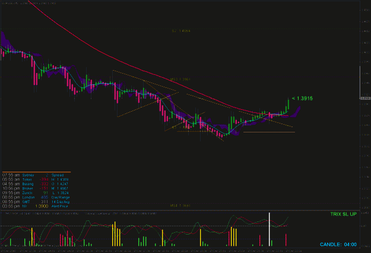This screenshot has width=371, height=253.
Task: Click the green '91' value
Action: (x=46, y=193)
